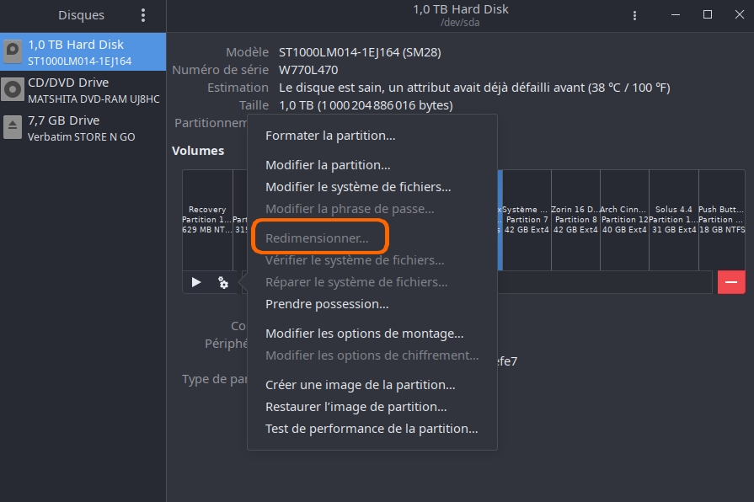
Task: Select the Solus 4.4 volume block
Action: tap(674, 220)
